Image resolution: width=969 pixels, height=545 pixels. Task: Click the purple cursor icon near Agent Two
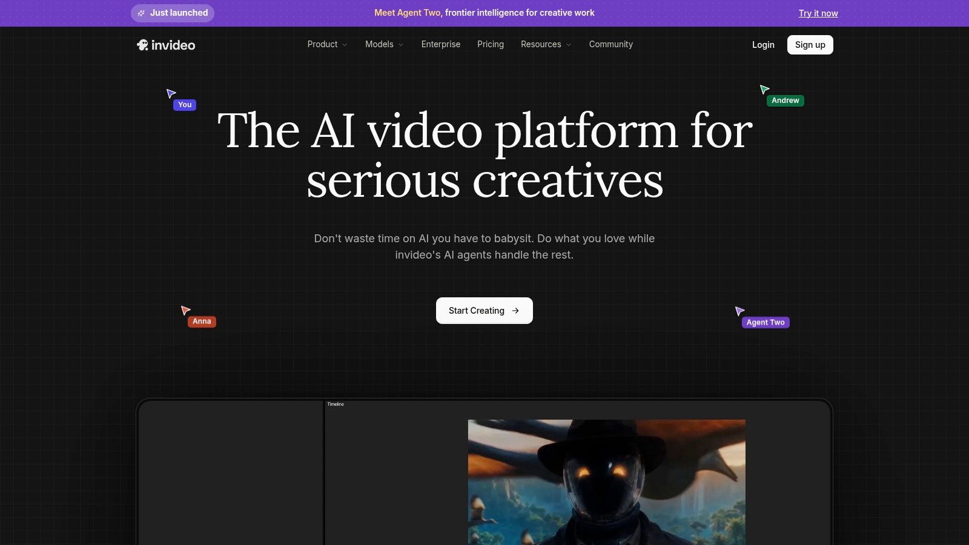click(x=739, y=311)
